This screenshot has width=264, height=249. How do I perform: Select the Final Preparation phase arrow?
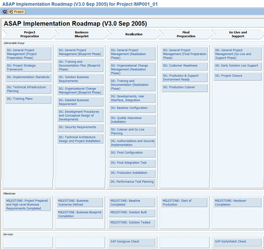click(186, 34)
